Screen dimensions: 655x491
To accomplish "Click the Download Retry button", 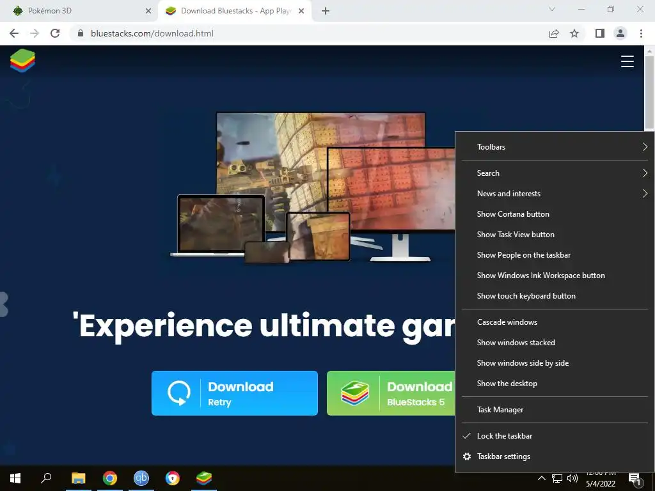I will [235, 393].
